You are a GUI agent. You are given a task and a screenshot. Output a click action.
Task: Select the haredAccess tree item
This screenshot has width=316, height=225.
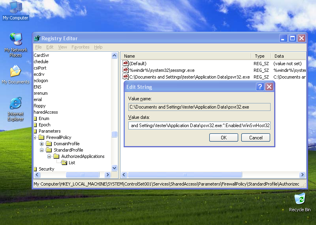[x=46, y=112]
